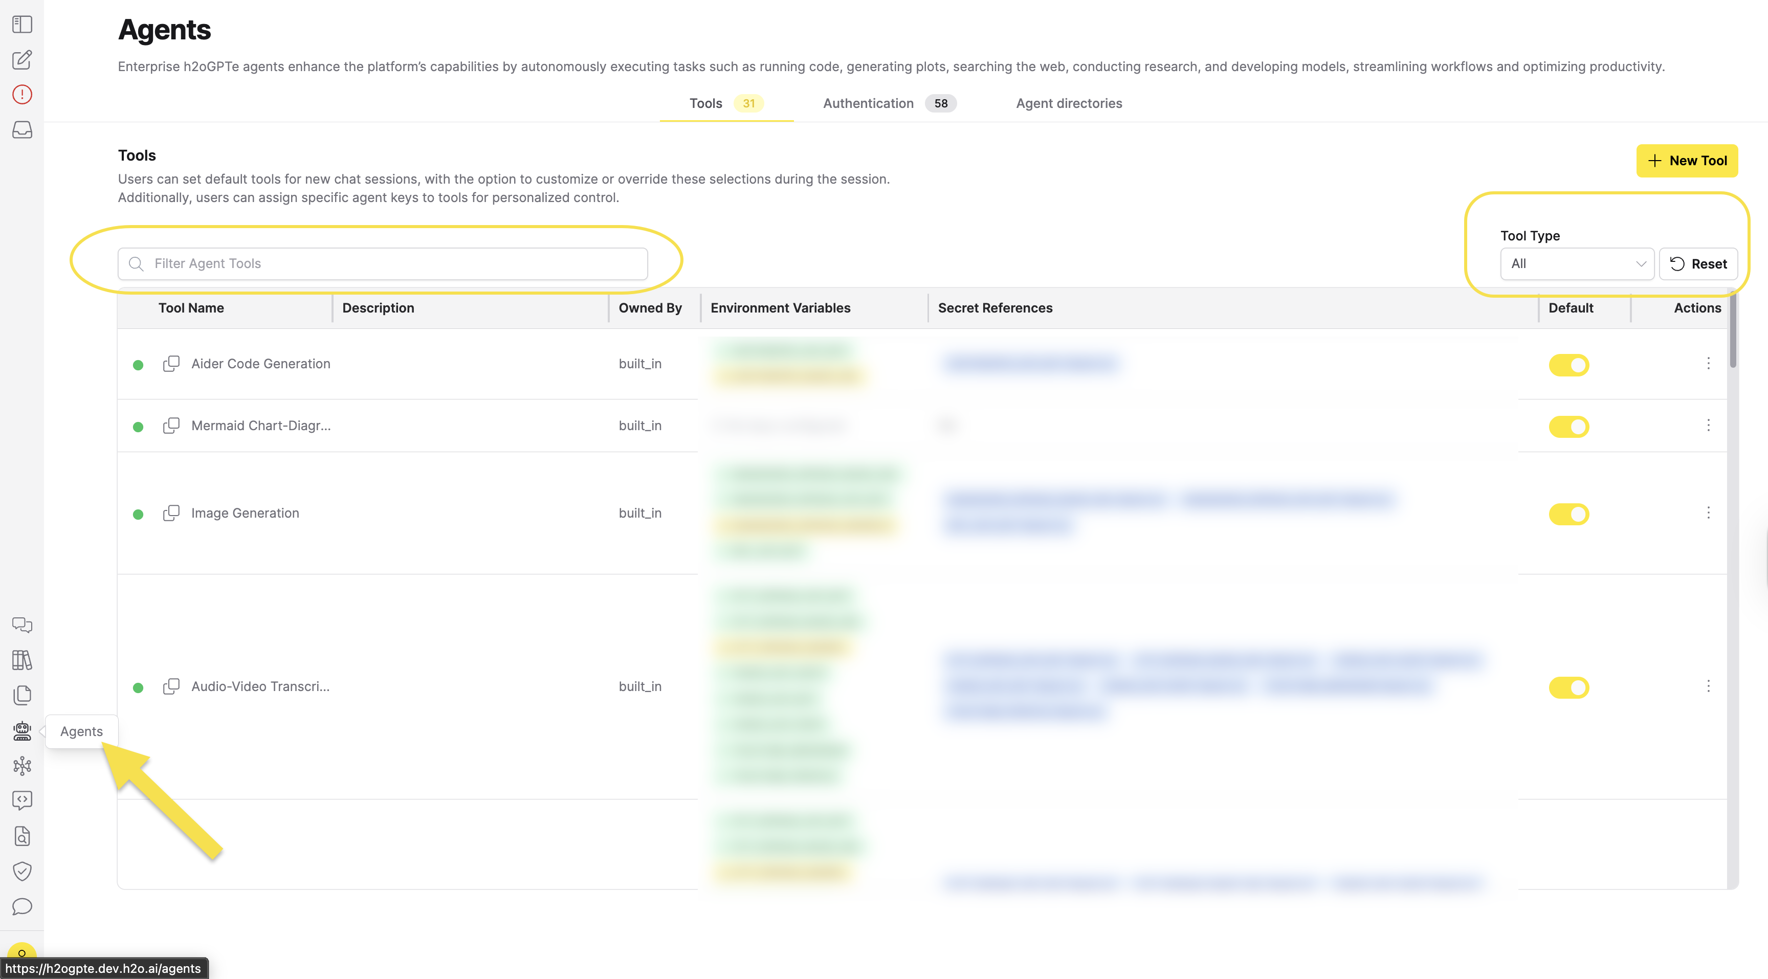Screen dimensions: 1768x979
Task: Turn off Mermaid Chart-Diagram default toggle
Action: 1568,427
